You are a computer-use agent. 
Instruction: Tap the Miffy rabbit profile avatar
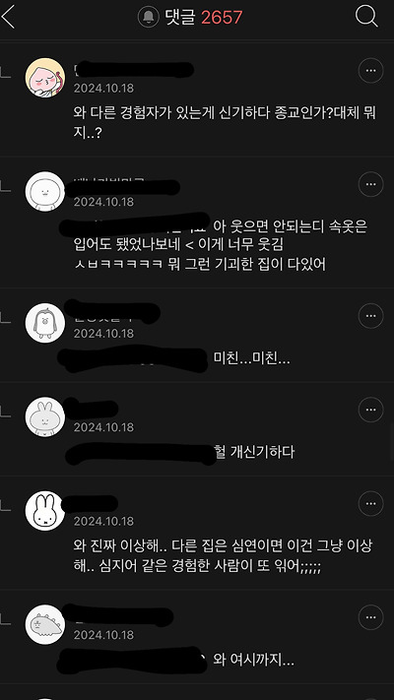(x=44, y=511)
